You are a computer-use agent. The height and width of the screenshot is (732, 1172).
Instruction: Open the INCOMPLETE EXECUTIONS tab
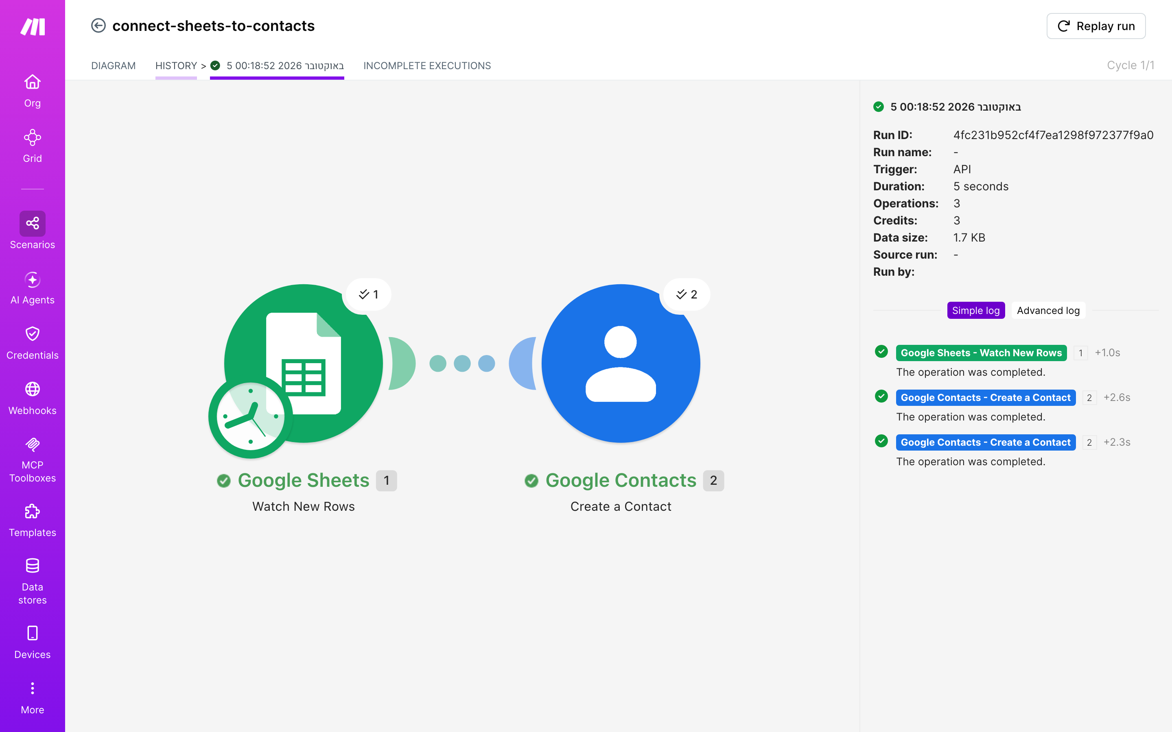pyautogui.click(x=427, y=66)
